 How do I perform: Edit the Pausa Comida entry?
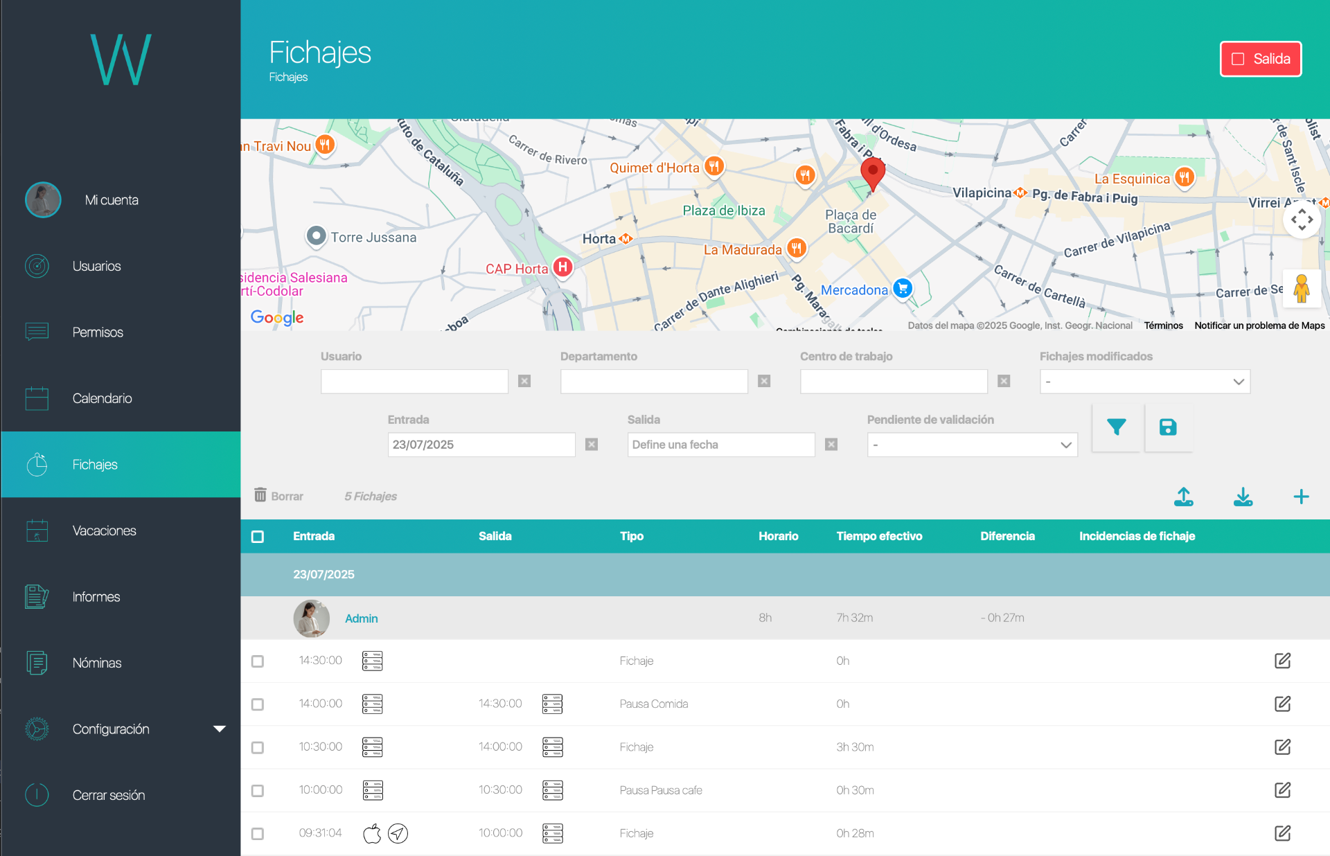[x=1282, y=704]
